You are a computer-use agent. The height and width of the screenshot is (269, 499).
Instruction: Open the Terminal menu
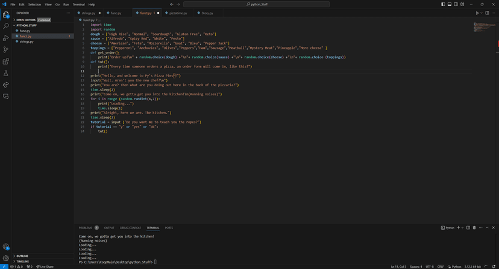(78, 4)
